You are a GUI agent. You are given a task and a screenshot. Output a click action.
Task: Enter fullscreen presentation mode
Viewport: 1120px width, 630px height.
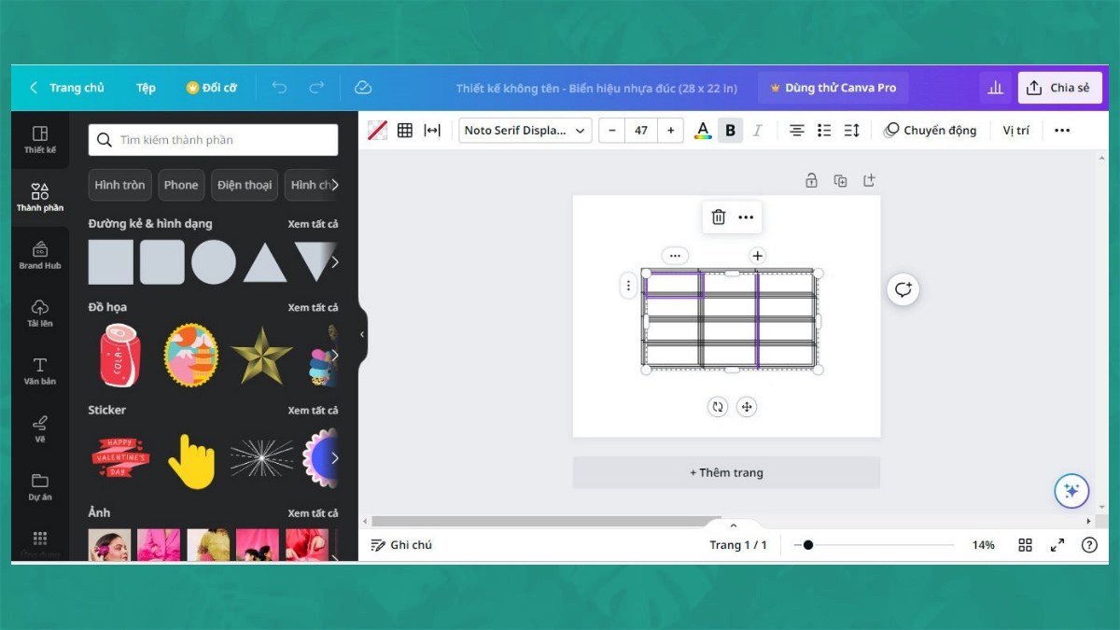coord(1057,545)
